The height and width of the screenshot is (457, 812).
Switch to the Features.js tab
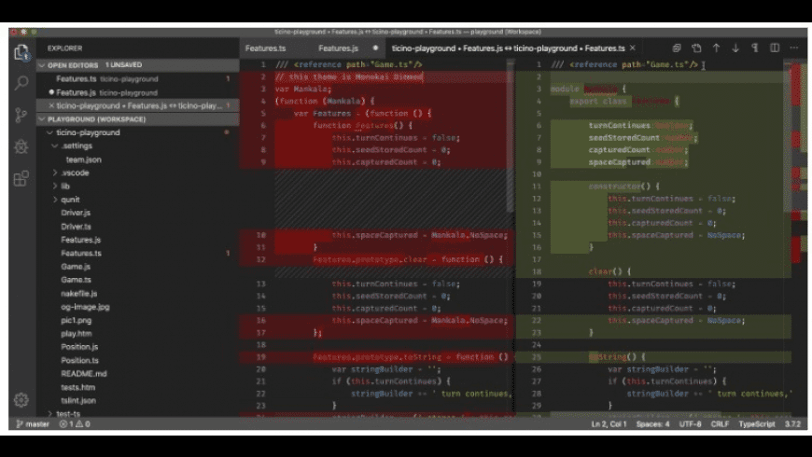[x=337, y=48]
